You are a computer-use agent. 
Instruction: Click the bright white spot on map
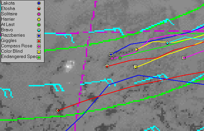point(68,67)
